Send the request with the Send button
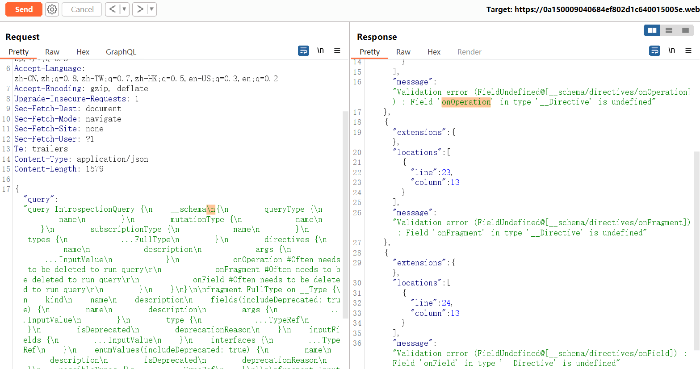Viewport: 700px width, 369px height. (24, 9)
